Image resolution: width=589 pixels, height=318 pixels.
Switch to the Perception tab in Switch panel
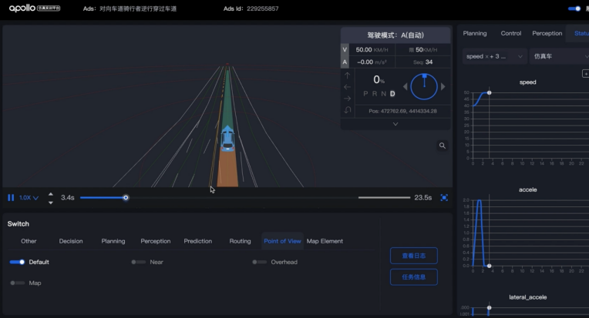tap(156, 241)
